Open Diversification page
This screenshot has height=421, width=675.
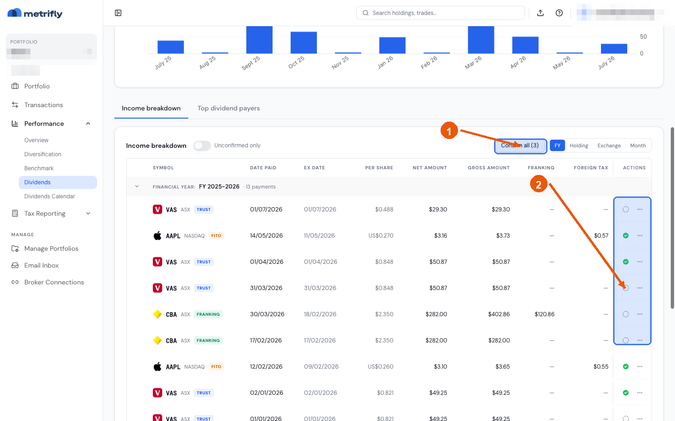(x=43, y=154)
